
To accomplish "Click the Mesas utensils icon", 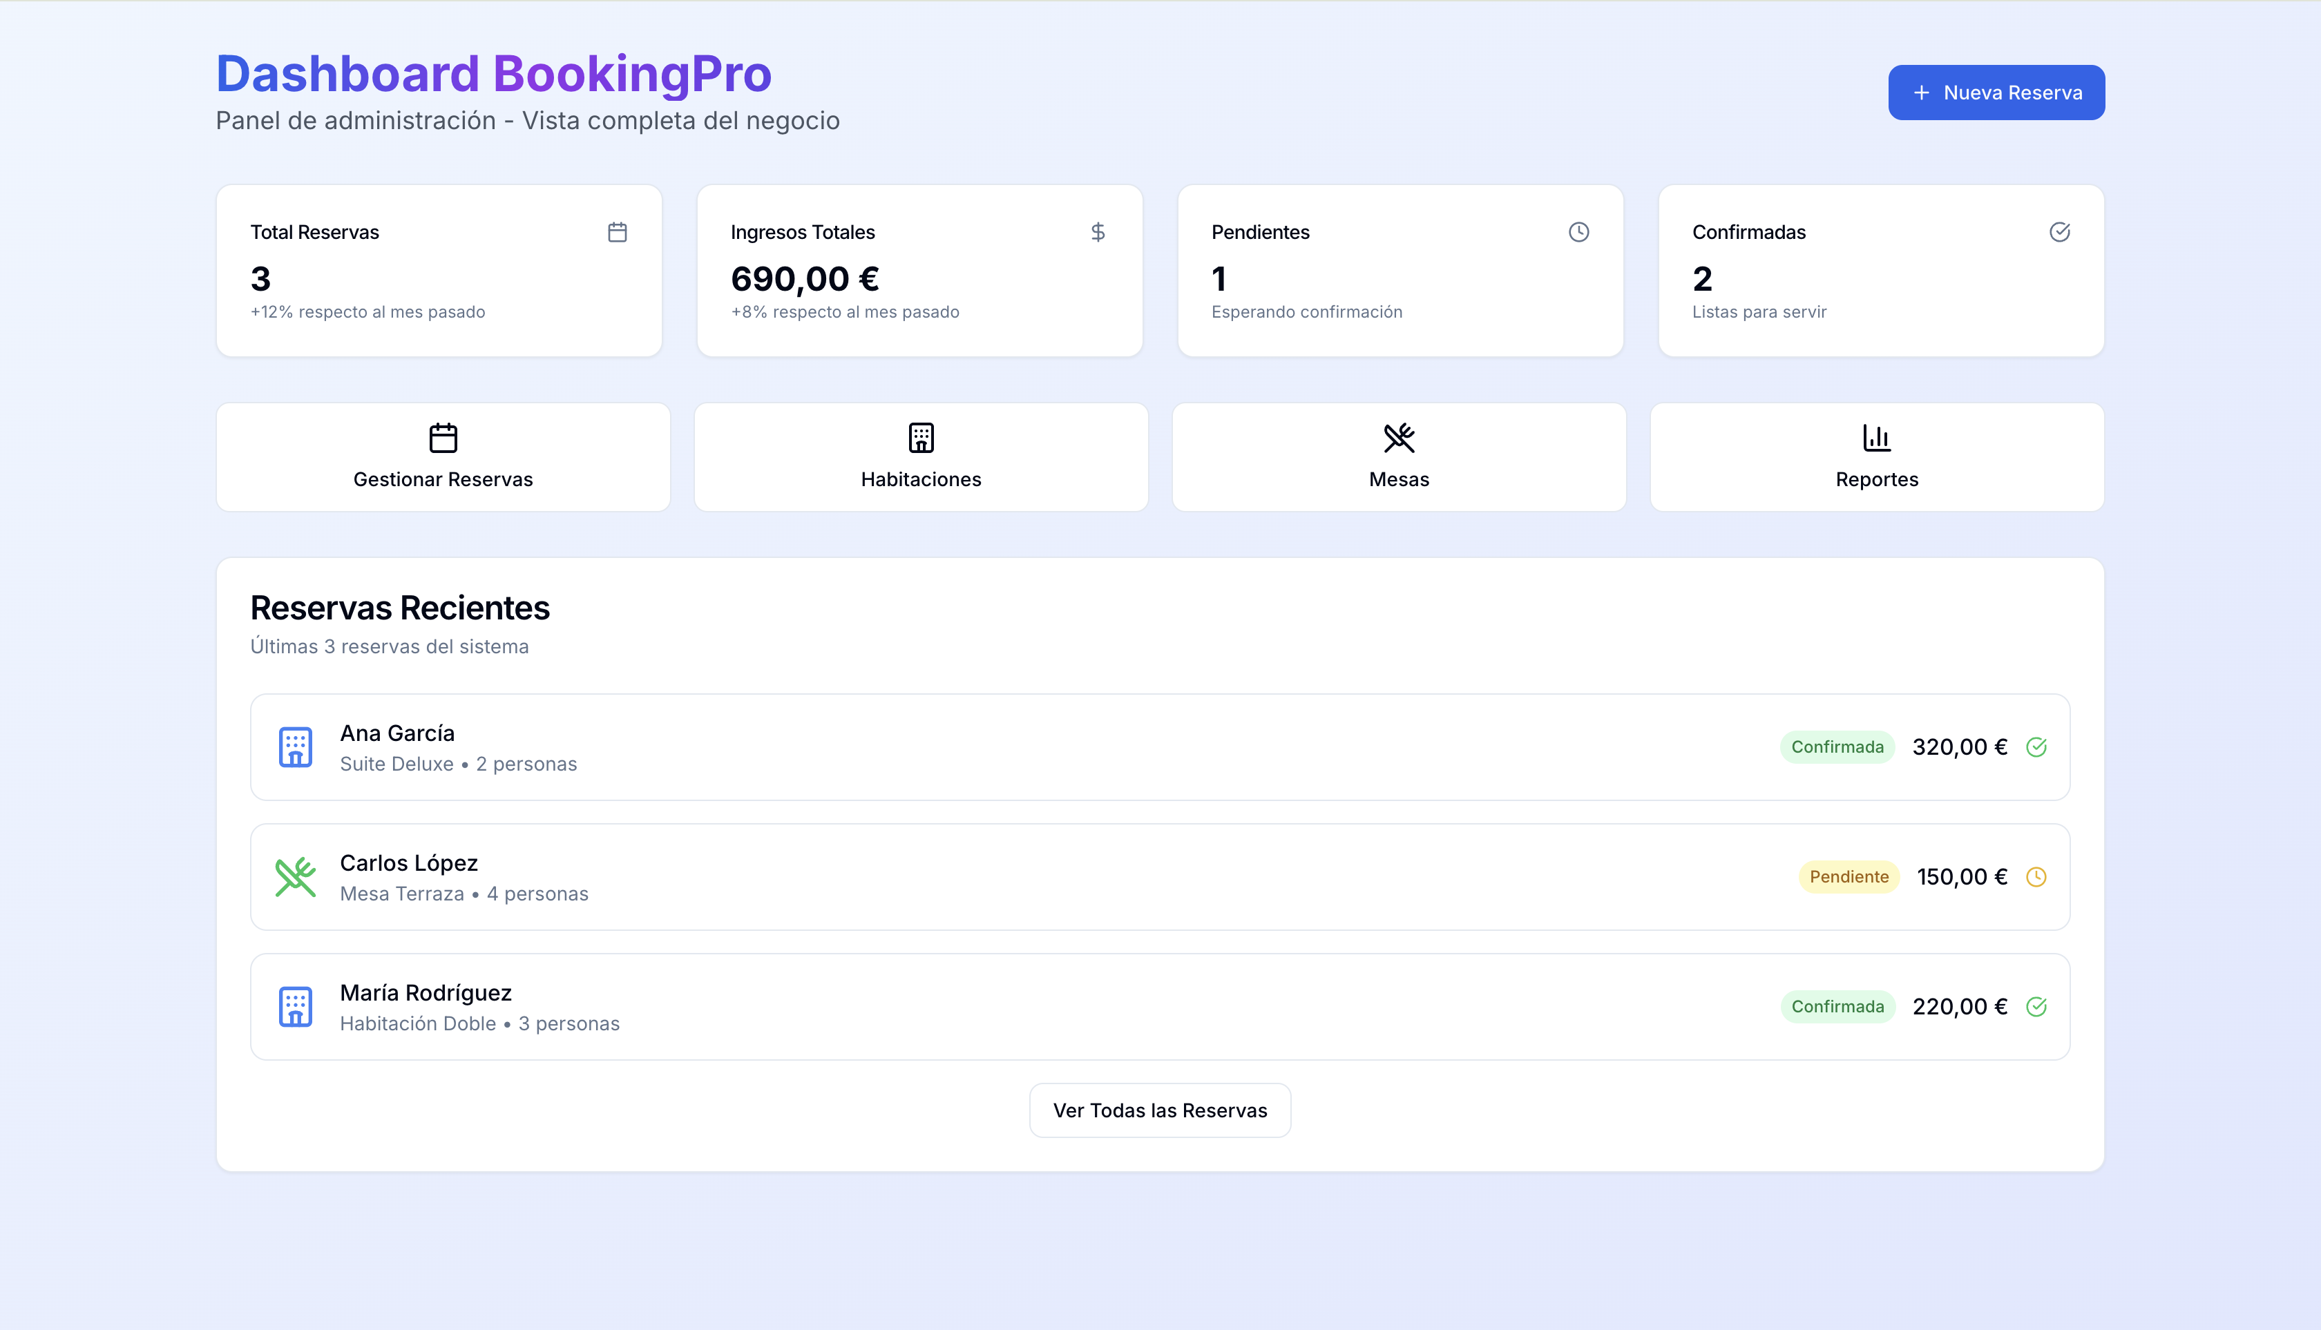I will click(x=1399, y=438).
